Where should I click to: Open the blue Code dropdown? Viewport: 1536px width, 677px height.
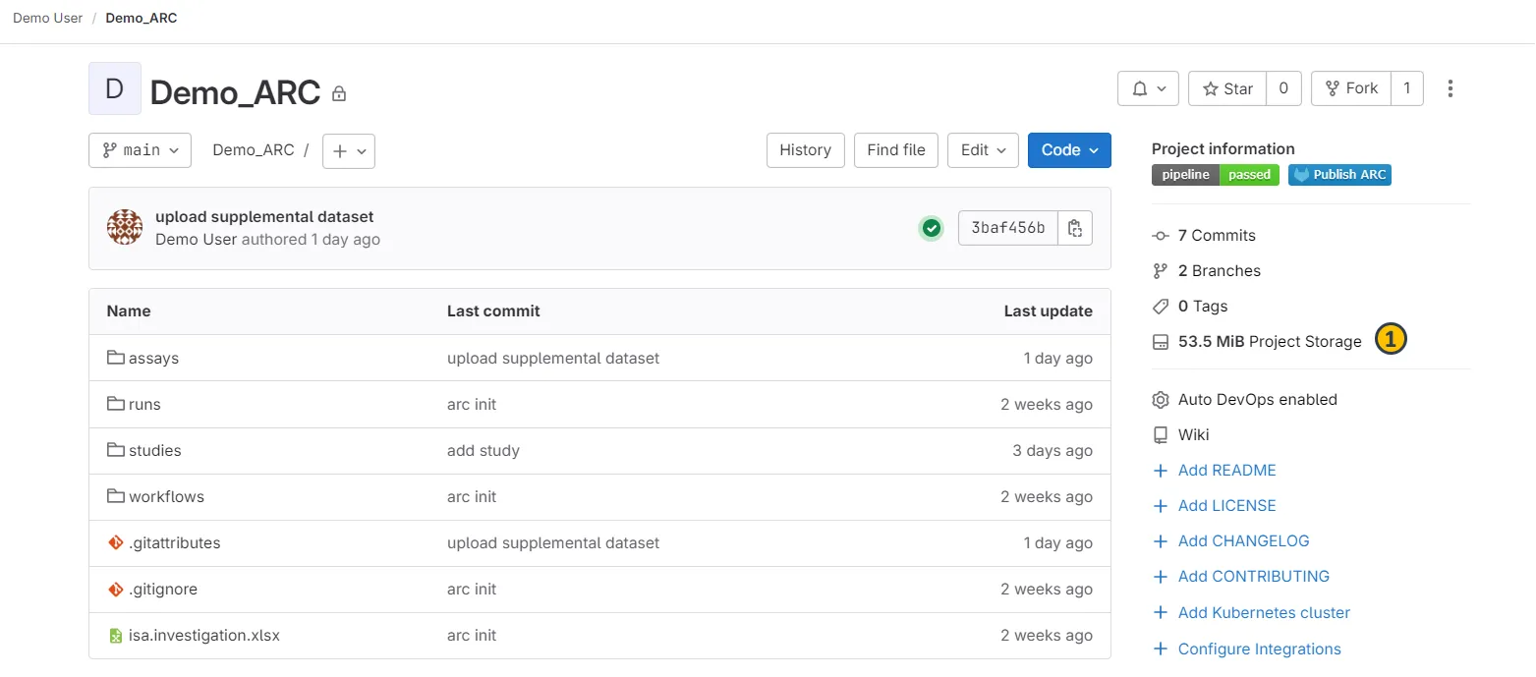coord(1069,150)
